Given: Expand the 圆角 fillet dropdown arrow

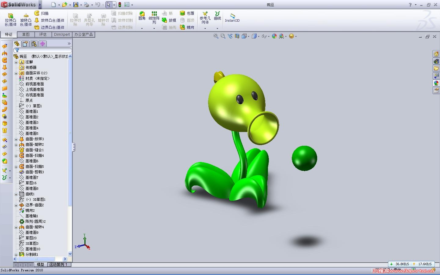Looking at the screenshot, I should (x=142, y=28).
